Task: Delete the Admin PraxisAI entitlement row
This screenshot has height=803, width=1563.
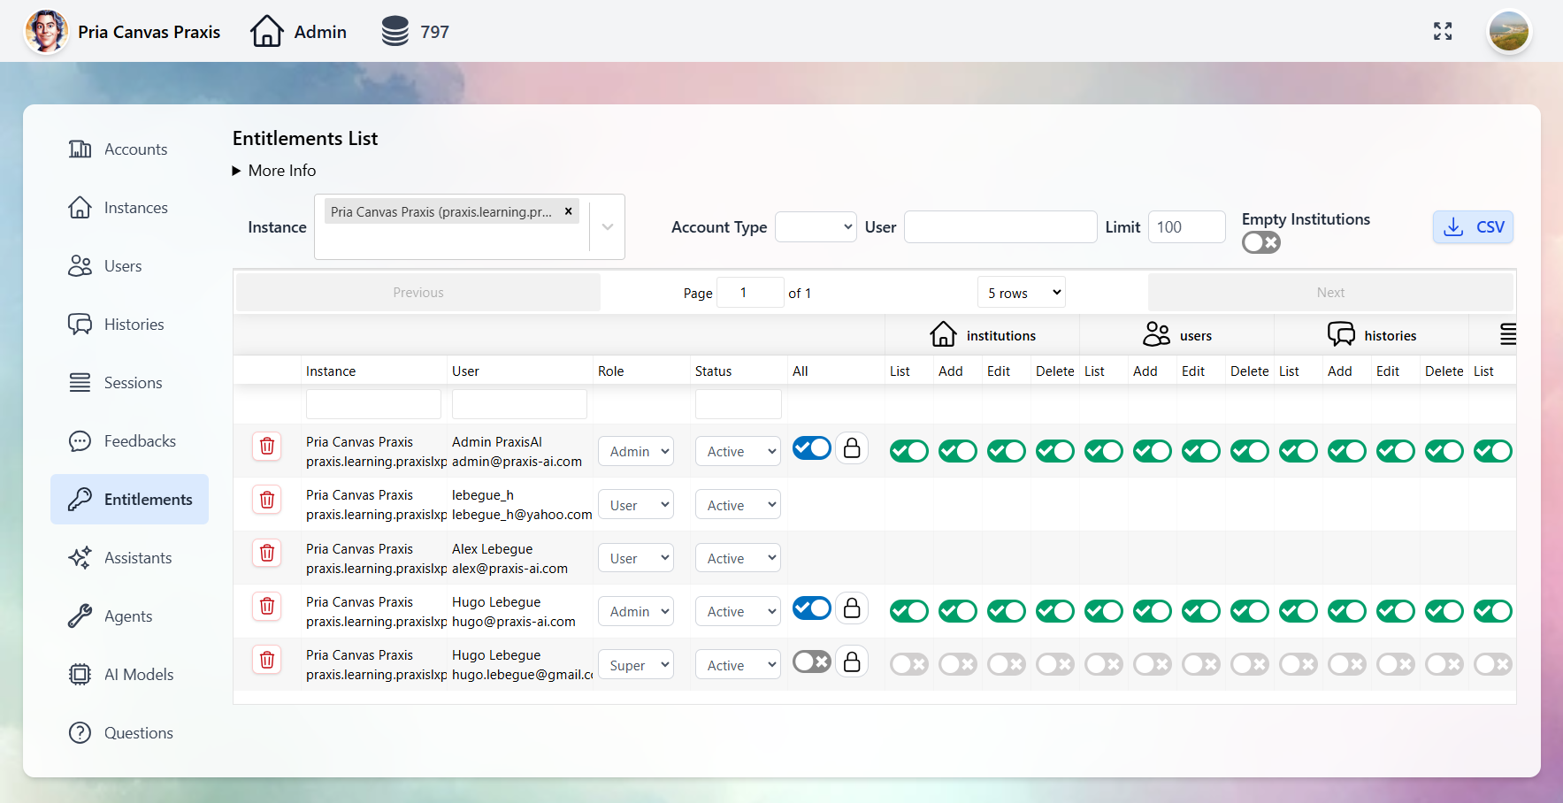Action: coord(267,447)
